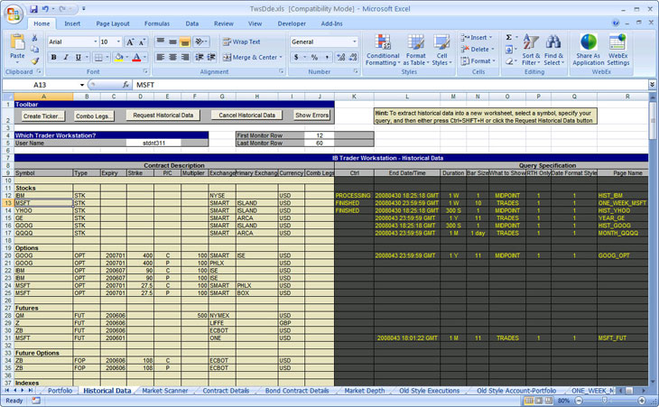Viewport: 659px width, 407px height.
Task: Open the font size dropdown
Action: 118,42
